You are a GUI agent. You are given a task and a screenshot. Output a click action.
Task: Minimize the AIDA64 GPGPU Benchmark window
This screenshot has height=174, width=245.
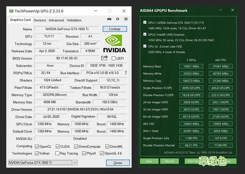[220, 10]
